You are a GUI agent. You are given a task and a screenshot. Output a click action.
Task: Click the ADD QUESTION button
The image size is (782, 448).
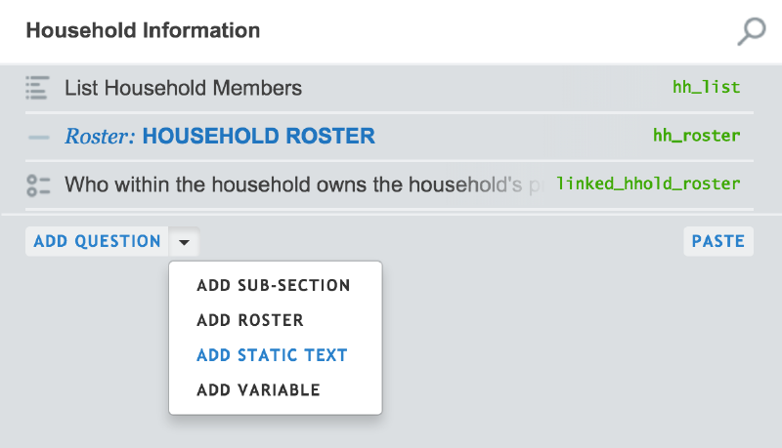coord(97,241)
